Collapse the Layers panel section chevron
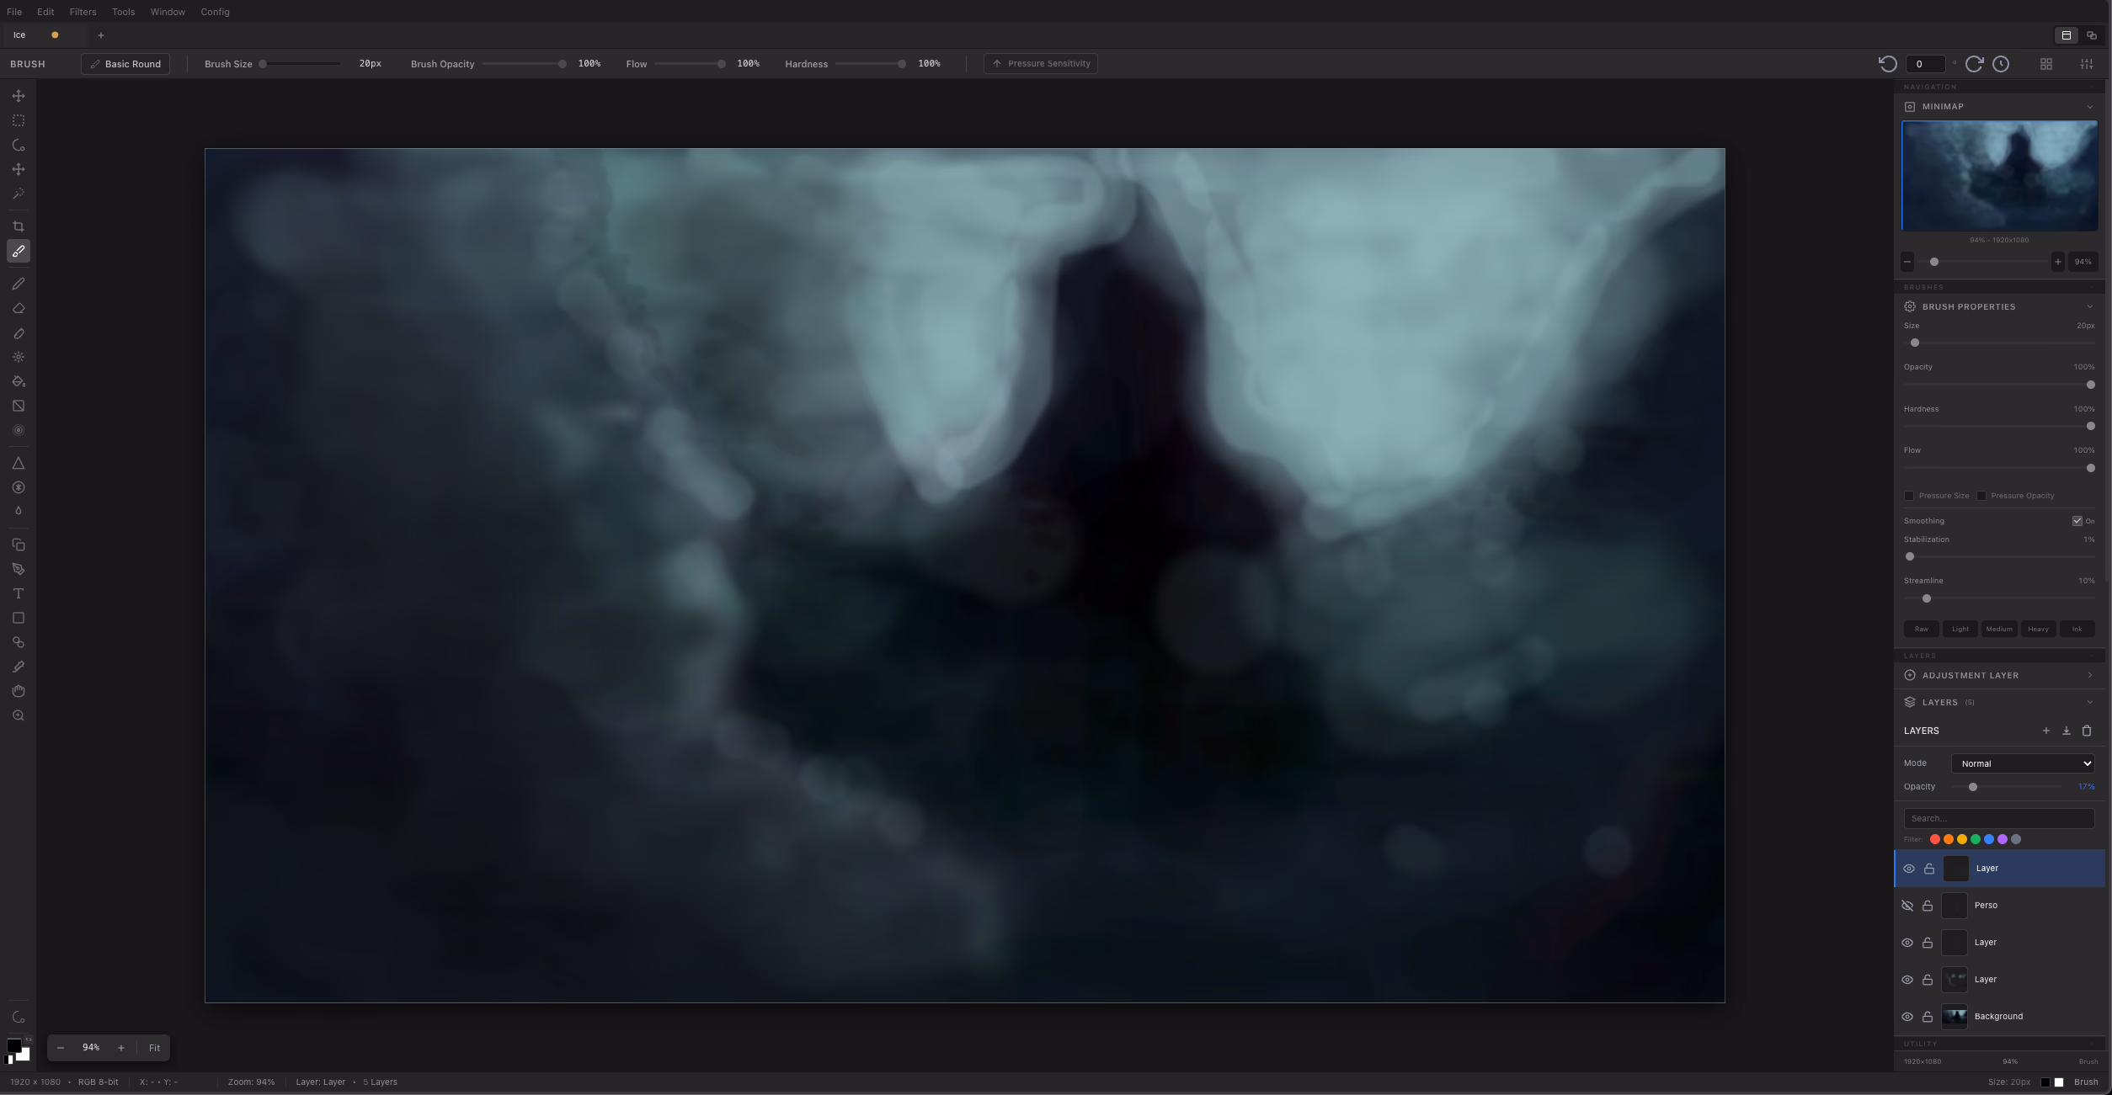Viewport: 2112px width, 1095px height. click(2089, 702)
